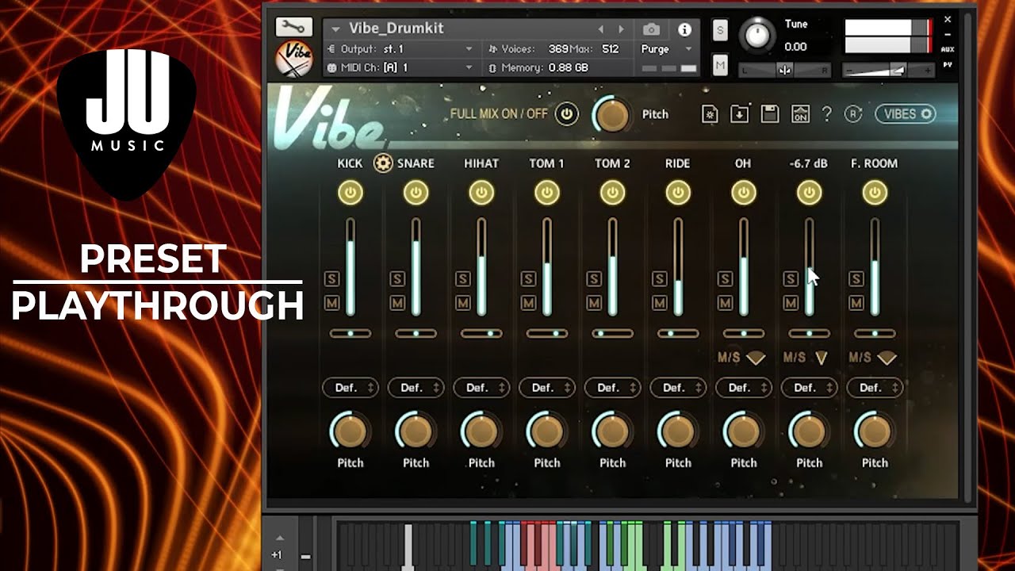
Task: Click the Tune value 0.00
Action: [x=795, y=47]
